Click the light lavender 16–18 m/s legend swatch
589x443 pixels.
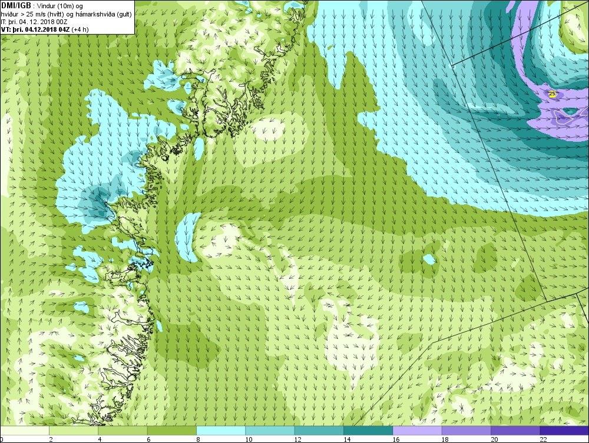pyautogui.click(x=418, y=431)
